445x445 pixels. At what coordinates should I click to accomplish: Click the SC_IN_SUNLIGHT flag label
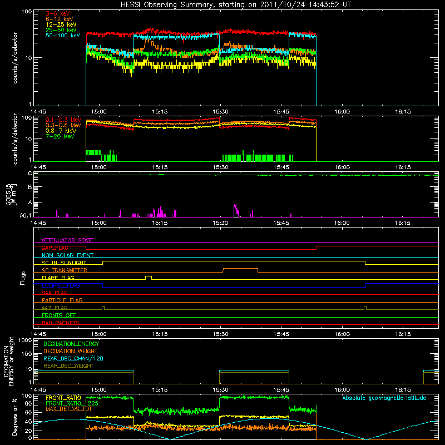tap(63, 263)
